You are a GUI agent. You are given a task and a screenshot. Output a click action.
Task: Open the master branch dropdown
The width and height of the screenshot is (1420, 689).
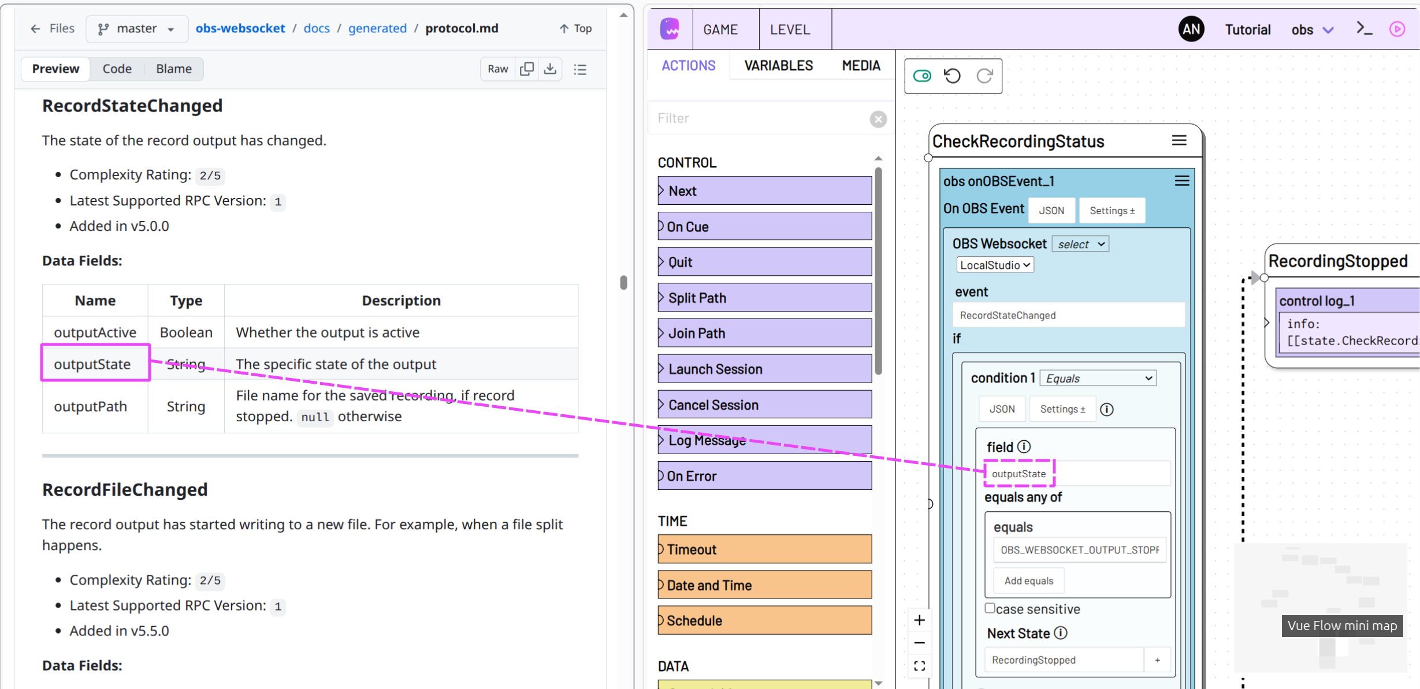[x=136, y=28]
